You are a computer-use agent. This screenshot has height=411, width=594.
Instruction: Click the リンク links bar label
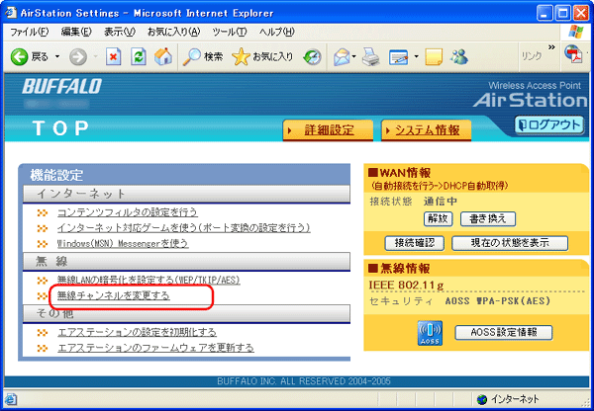(532, 56)
